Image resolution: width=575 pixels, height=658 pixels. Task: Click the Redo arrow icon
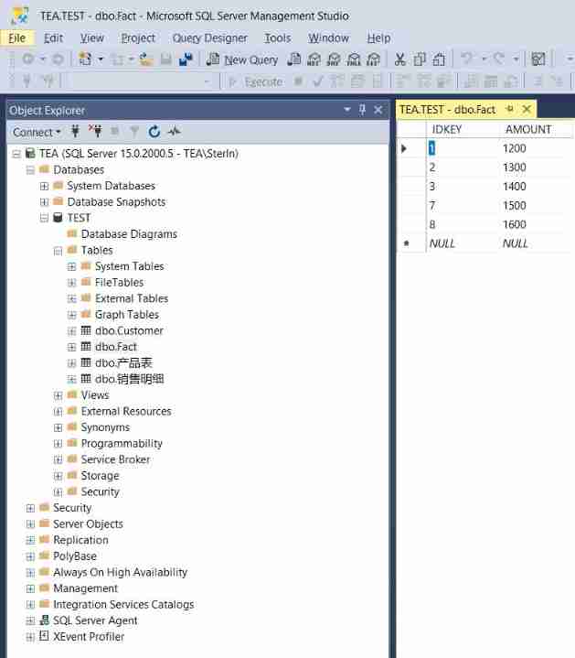(x=499, y=59)
